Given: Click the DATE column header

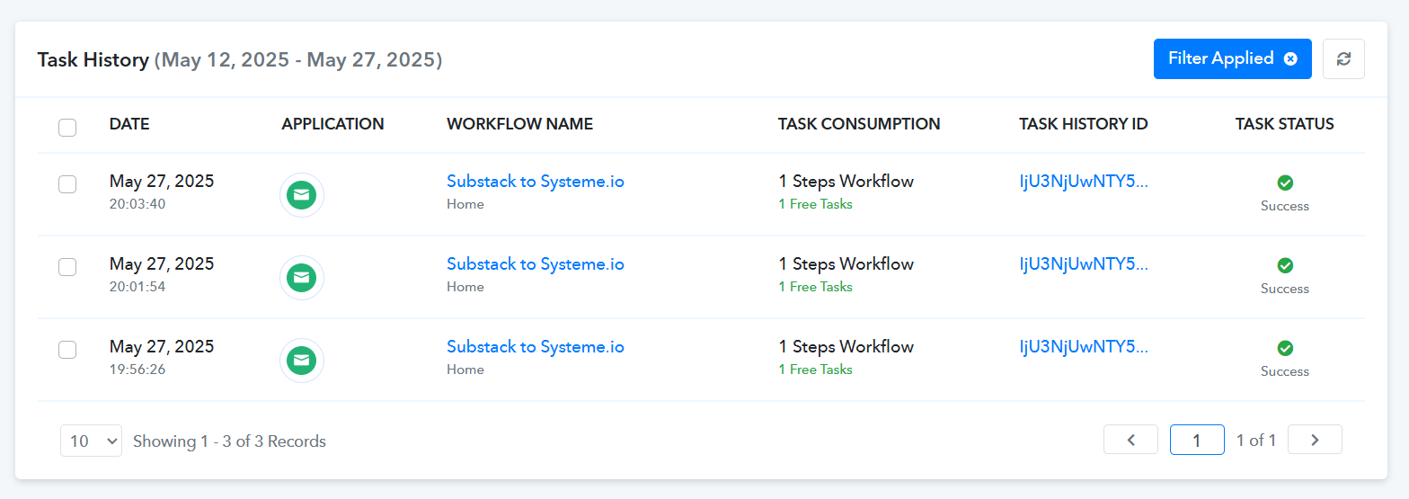Looking at the screenshot, I should pyautogui.click(x=129, y=124).
